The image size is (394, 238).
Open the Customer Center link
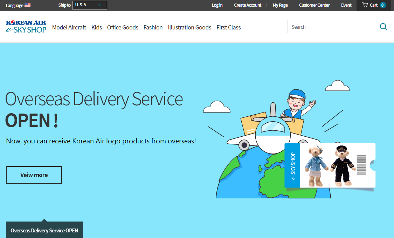(x=314, y=5)
